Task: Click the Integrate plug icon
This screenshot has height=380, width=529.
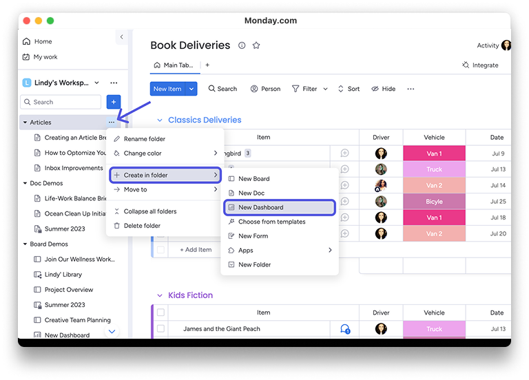Action: [x=466, y=65]
